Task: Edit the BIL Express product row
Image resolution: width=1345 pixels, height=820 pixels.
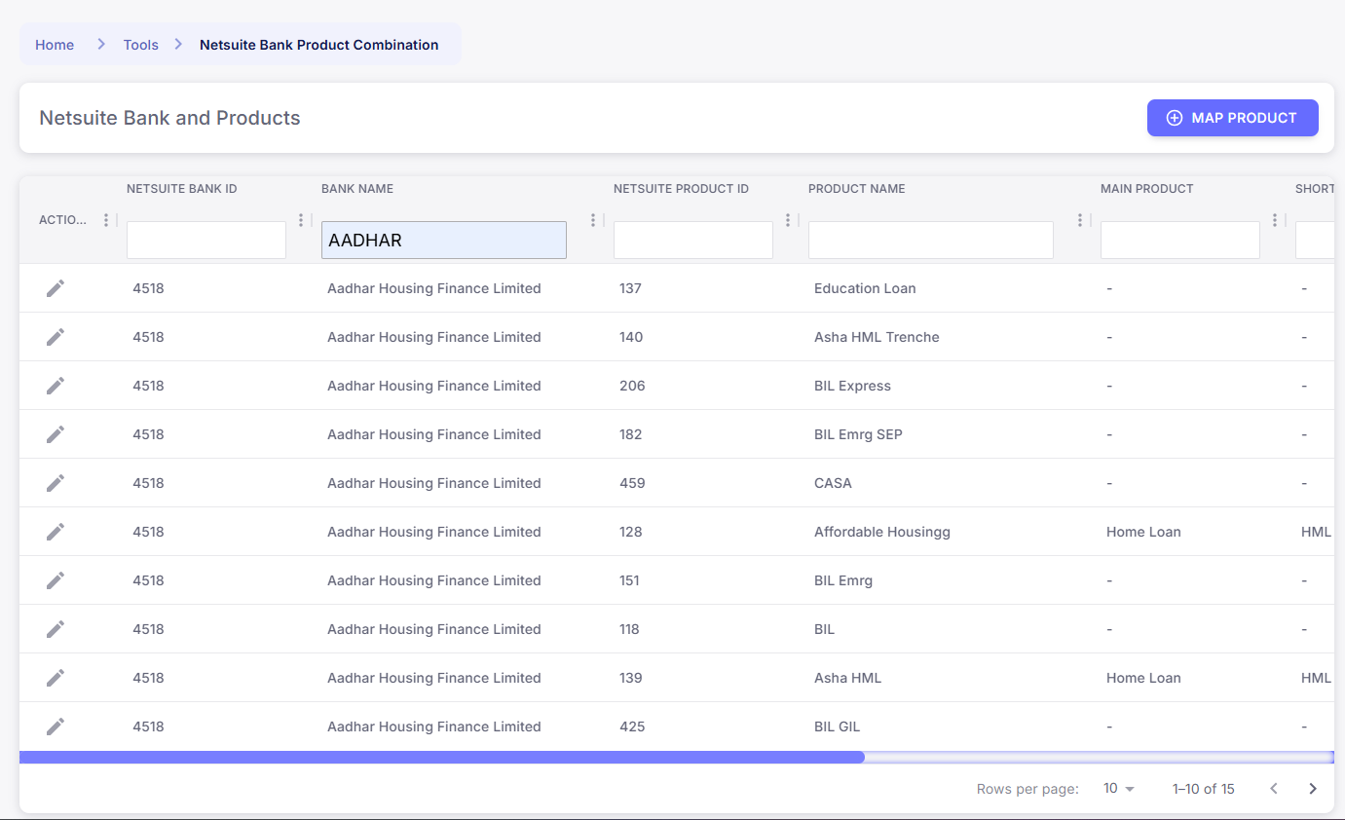Action: click(56, 386)
